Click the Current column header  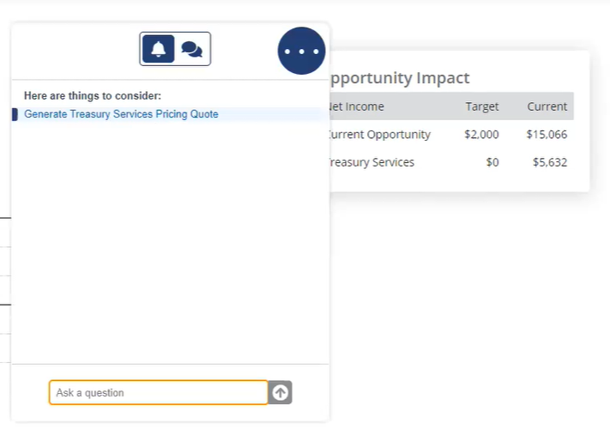point(547,106)
